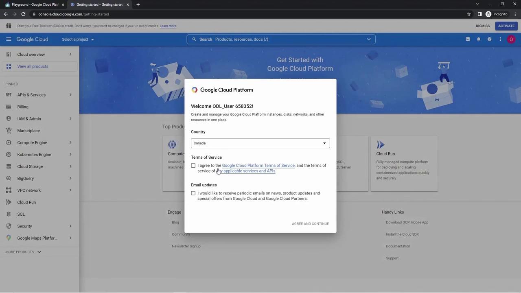
Task: Click the Cloud Storage icon
Action: (9, 166)
